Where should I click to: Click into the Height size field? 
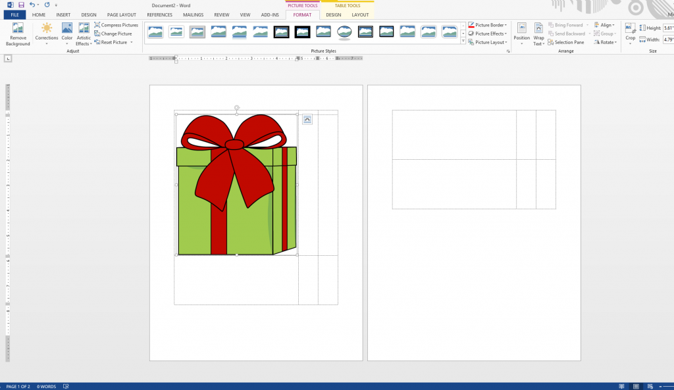pos(669,28)
